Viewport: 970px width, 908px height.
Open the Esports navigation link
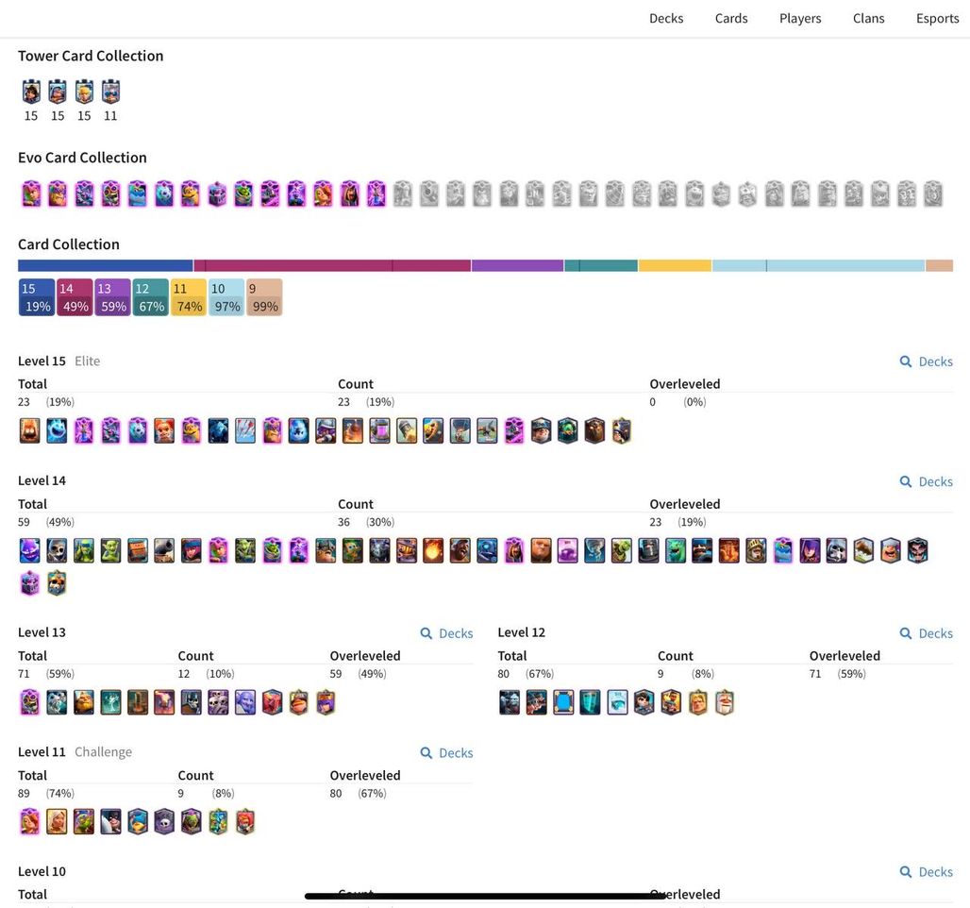coord(937,19)
